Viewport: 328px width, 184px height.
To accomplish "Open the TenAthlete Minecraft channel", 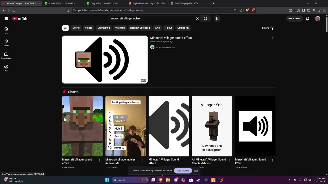I will pyautogui.click(x=165, y=48).
